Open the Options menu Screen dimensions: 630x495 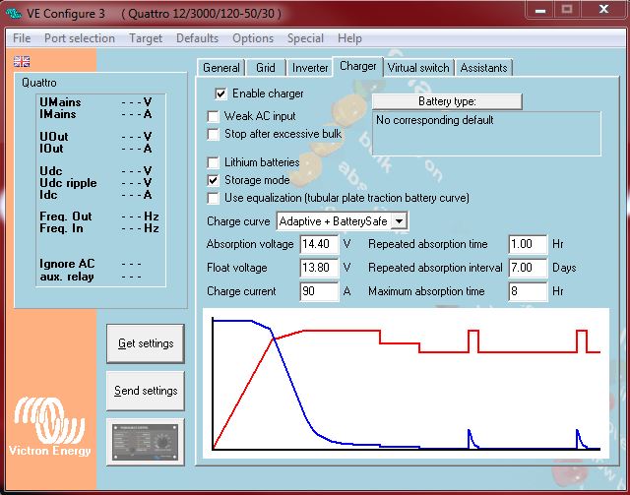pyautogui.click(x=253, y=38)
